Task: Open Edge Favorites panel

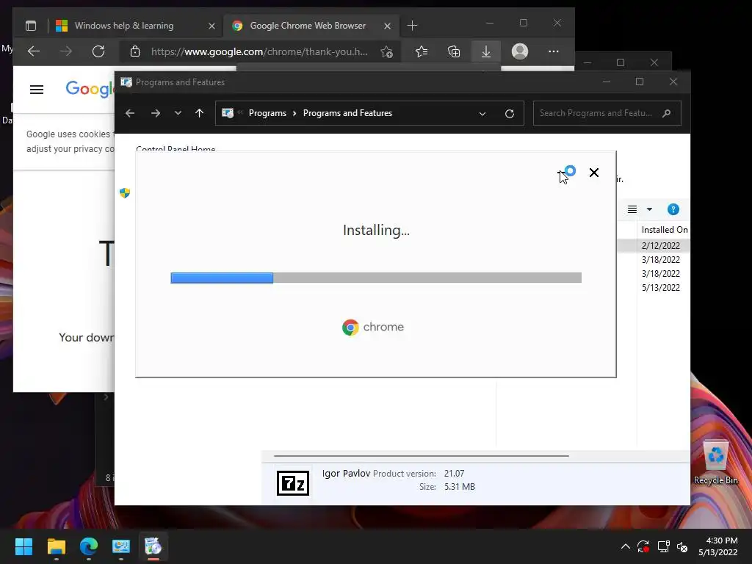Action: click(422, 51)
